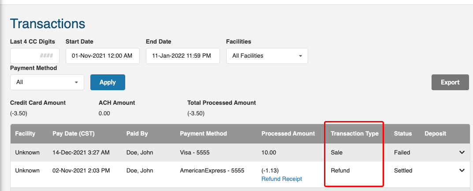Expand the Refund transaction row chevron
The image size is (473, 191).
[462, 170]
